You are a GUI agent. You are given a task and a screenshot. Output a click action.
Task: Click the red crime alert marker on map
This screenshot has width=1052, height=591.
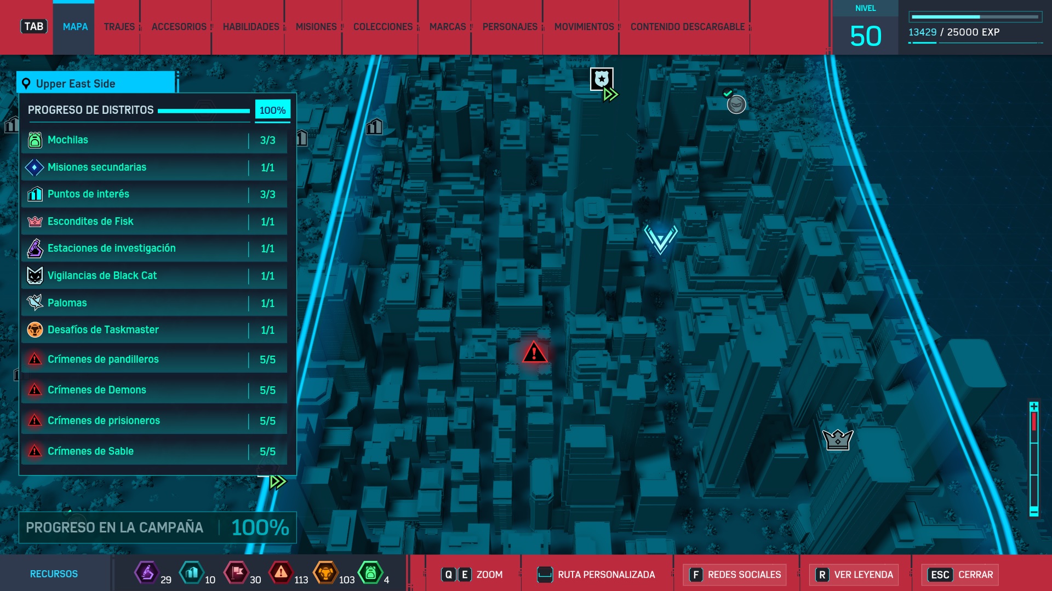pyautogui.click(x=534, y=353)
